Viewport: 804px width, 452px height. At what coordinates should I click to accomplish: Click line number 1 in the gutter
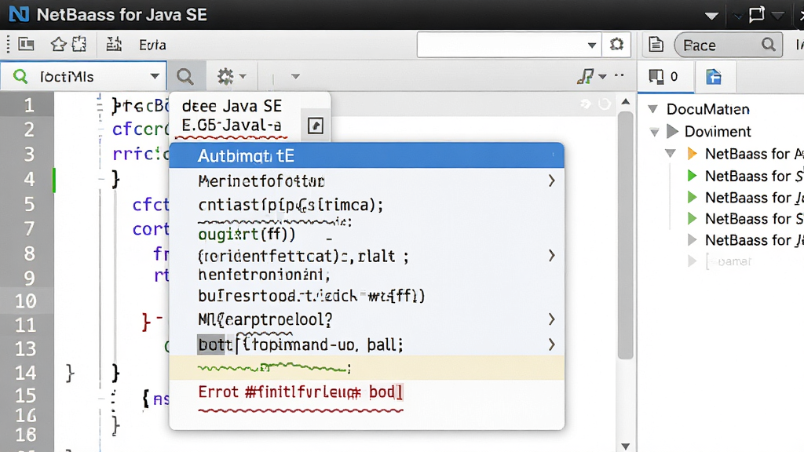click(29, 105)
